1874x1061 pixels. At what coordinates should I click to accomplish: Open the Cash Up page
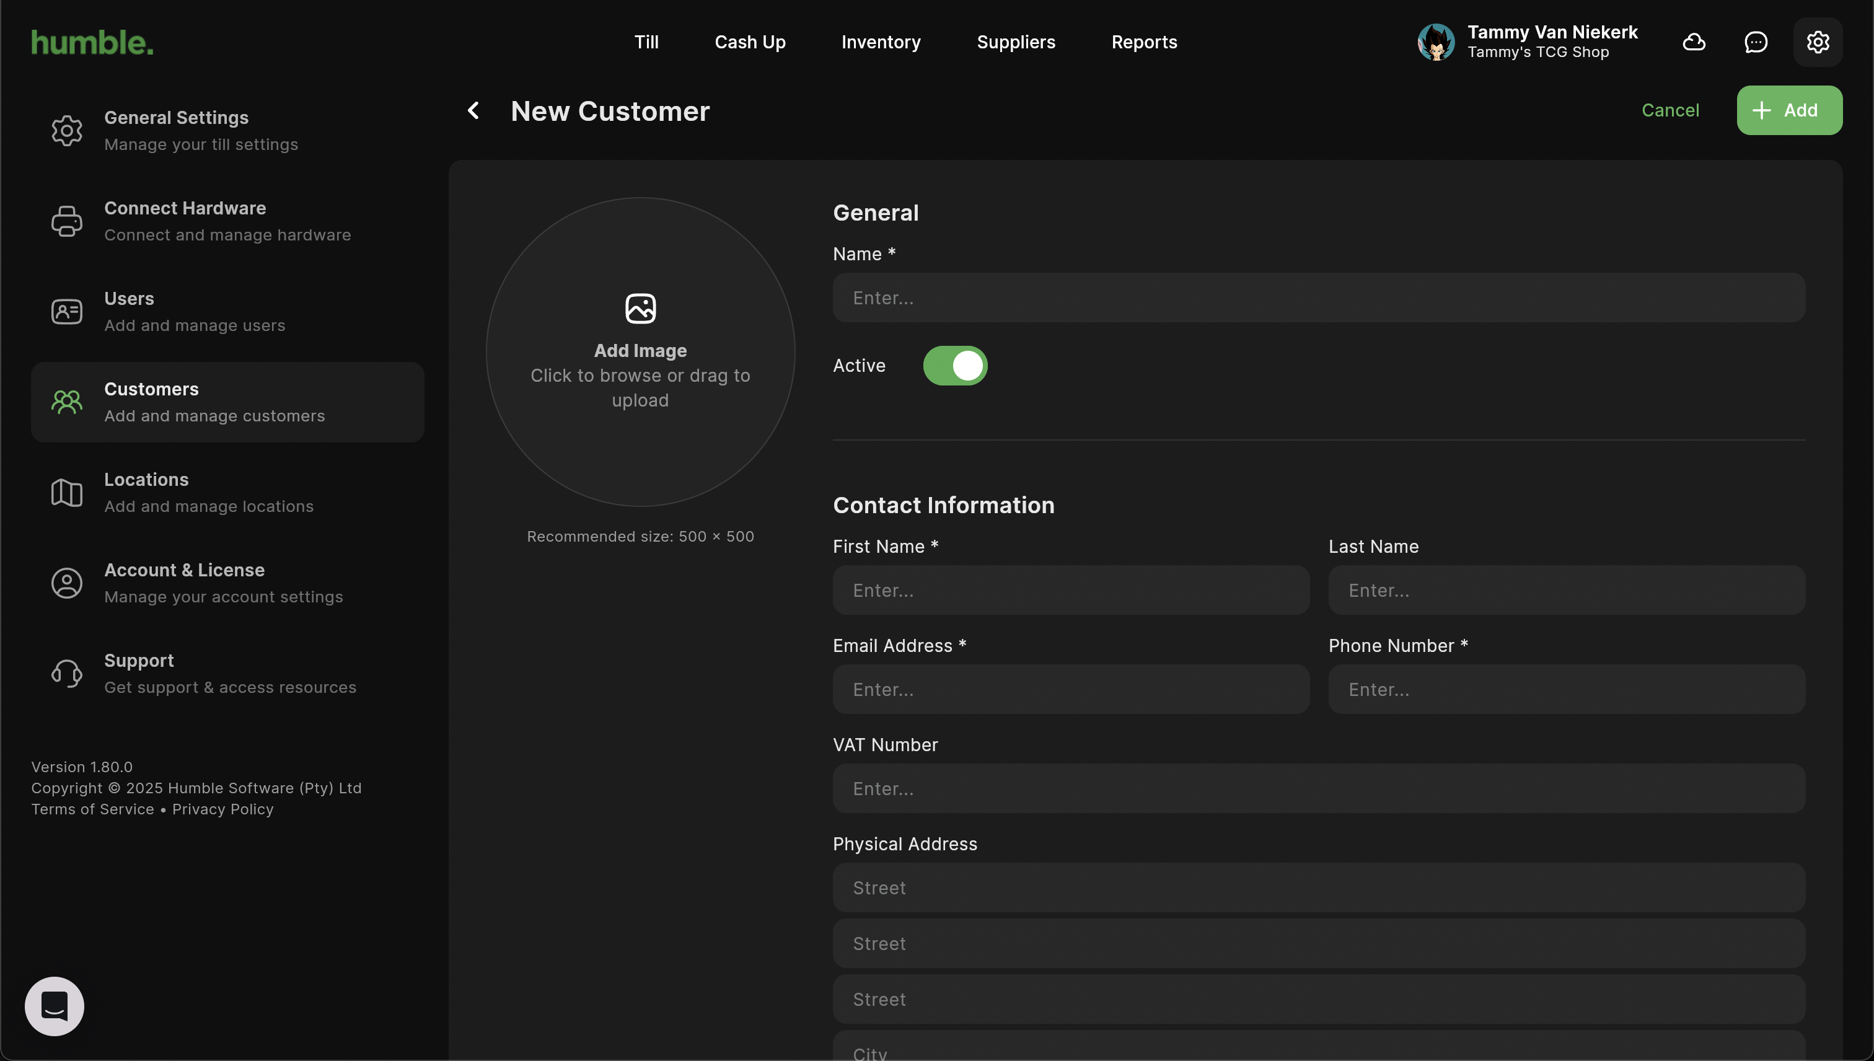coord(749,42)
